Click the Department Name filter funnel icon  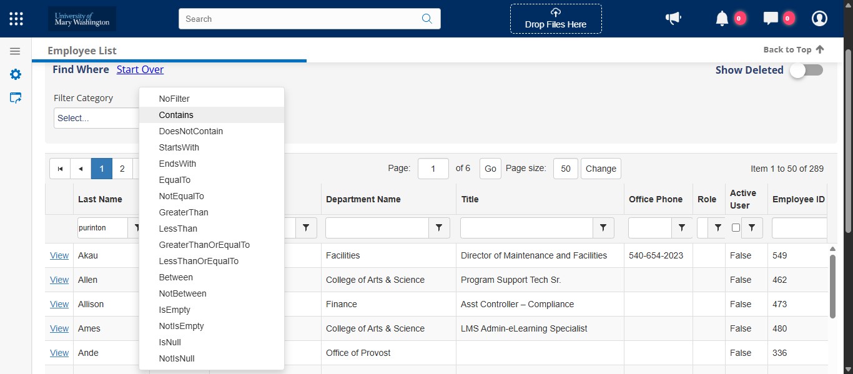[439, 228]
